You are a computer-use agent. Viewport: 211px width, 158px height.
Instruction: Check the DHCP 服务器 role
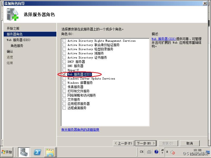[x=64, y=62]
